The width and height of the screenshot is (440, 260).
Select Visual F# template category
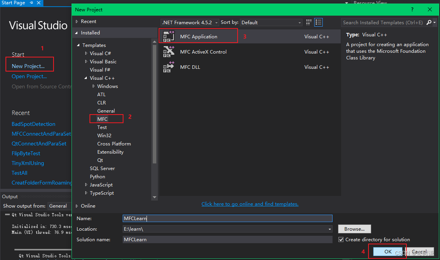(x=100, y=70)
